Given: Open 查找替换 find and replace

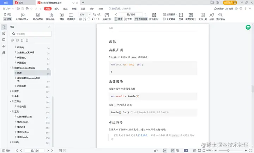Looking at the screenshot, I should (220, 17).
